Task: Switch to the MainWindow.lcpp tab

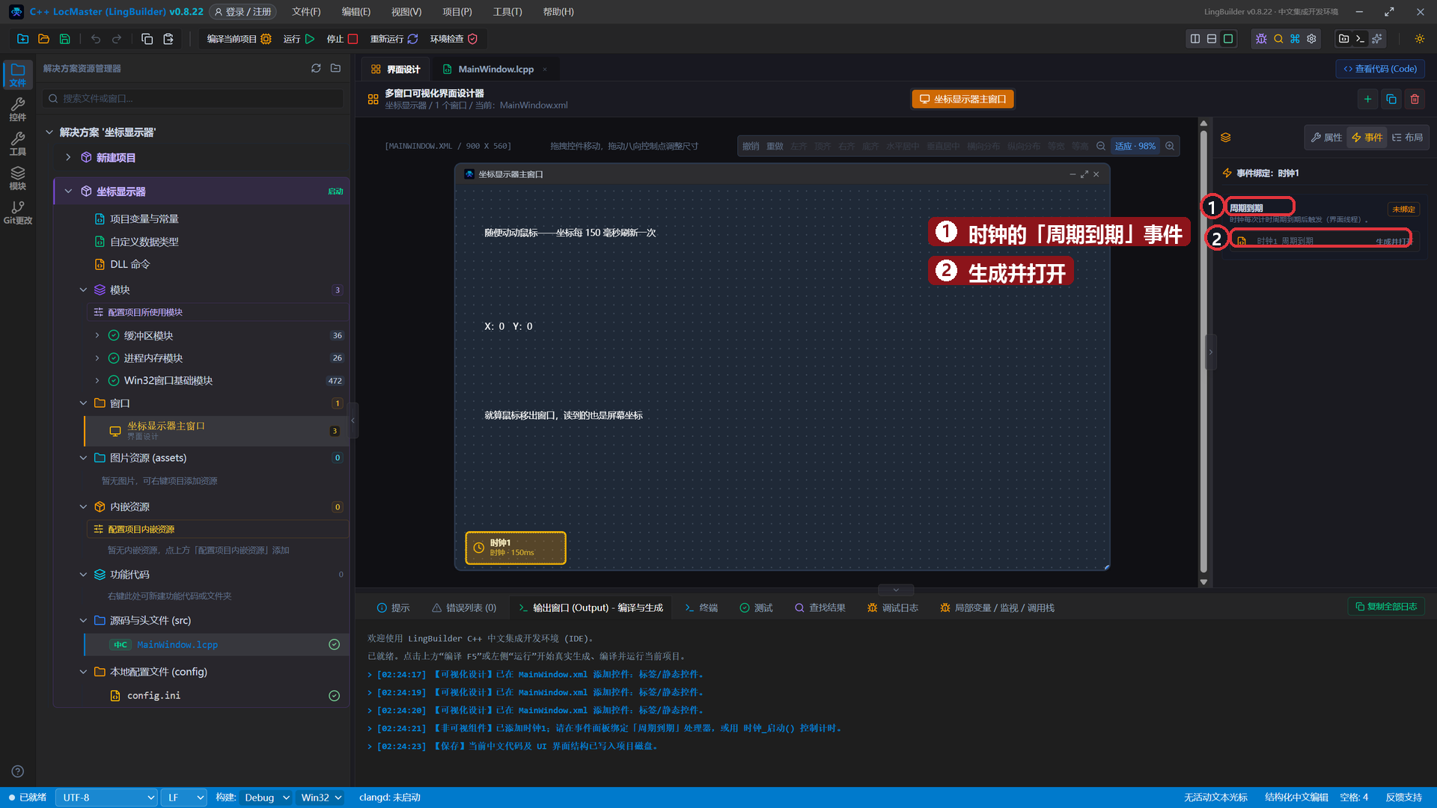Action: pyautogui.click(x=495, y=69)
